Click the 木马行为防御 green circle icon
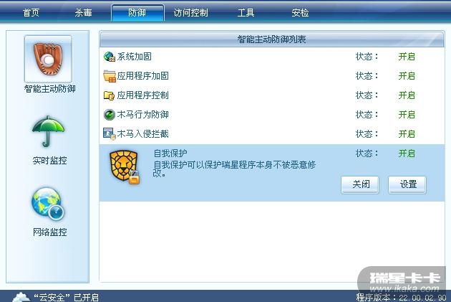 tap(110, 115)
